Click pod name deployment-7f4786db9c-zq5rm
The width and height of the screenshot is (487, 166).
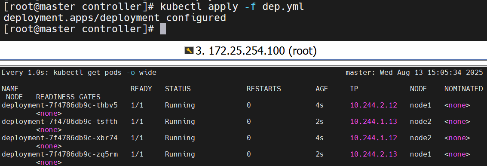click(60, 154)
